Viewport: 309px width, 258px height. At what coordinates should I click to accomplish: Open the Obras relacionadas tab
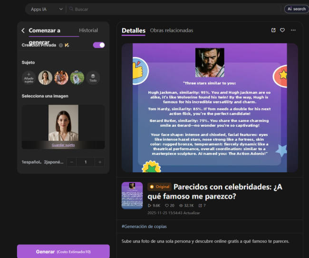tap(171, 30)
